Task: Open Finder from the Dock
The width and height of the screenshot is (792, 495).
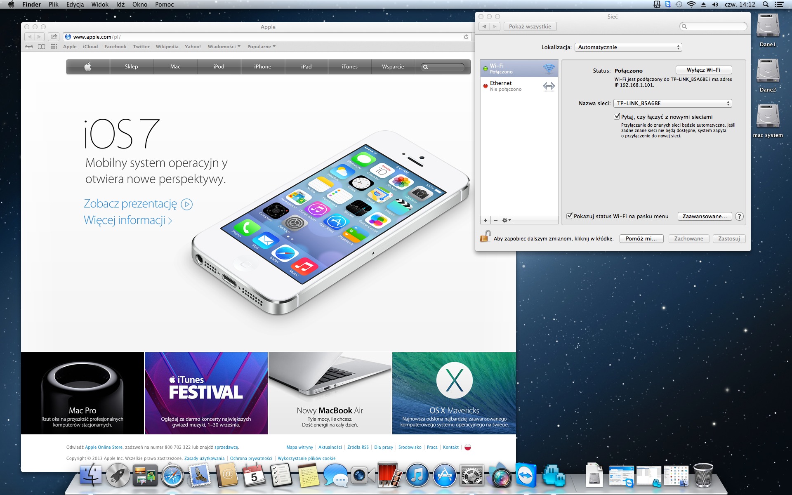Action: (91, 476)
